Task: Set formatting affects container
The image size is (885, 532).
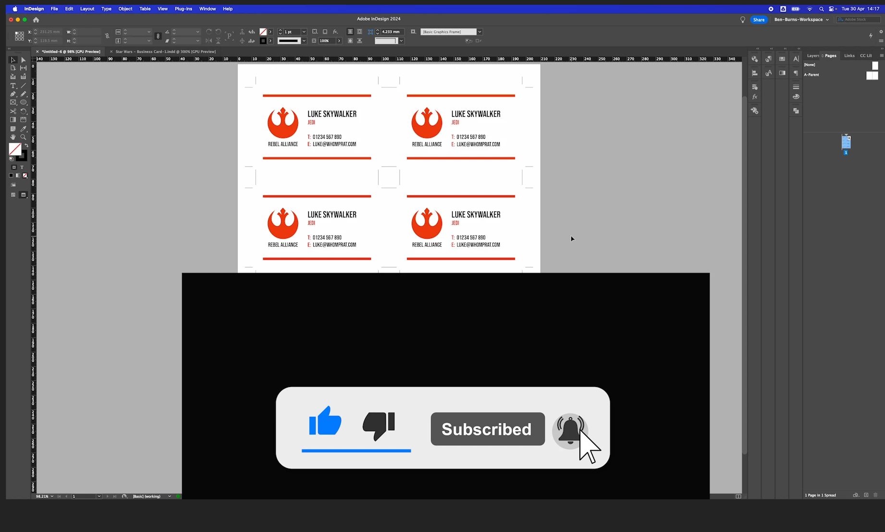Action: [x=14, y=167]
